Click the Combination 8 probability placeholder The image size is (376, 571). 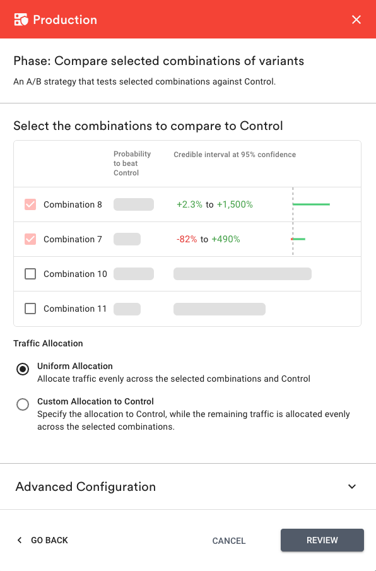pyautogui.click(x=134, y=204)
